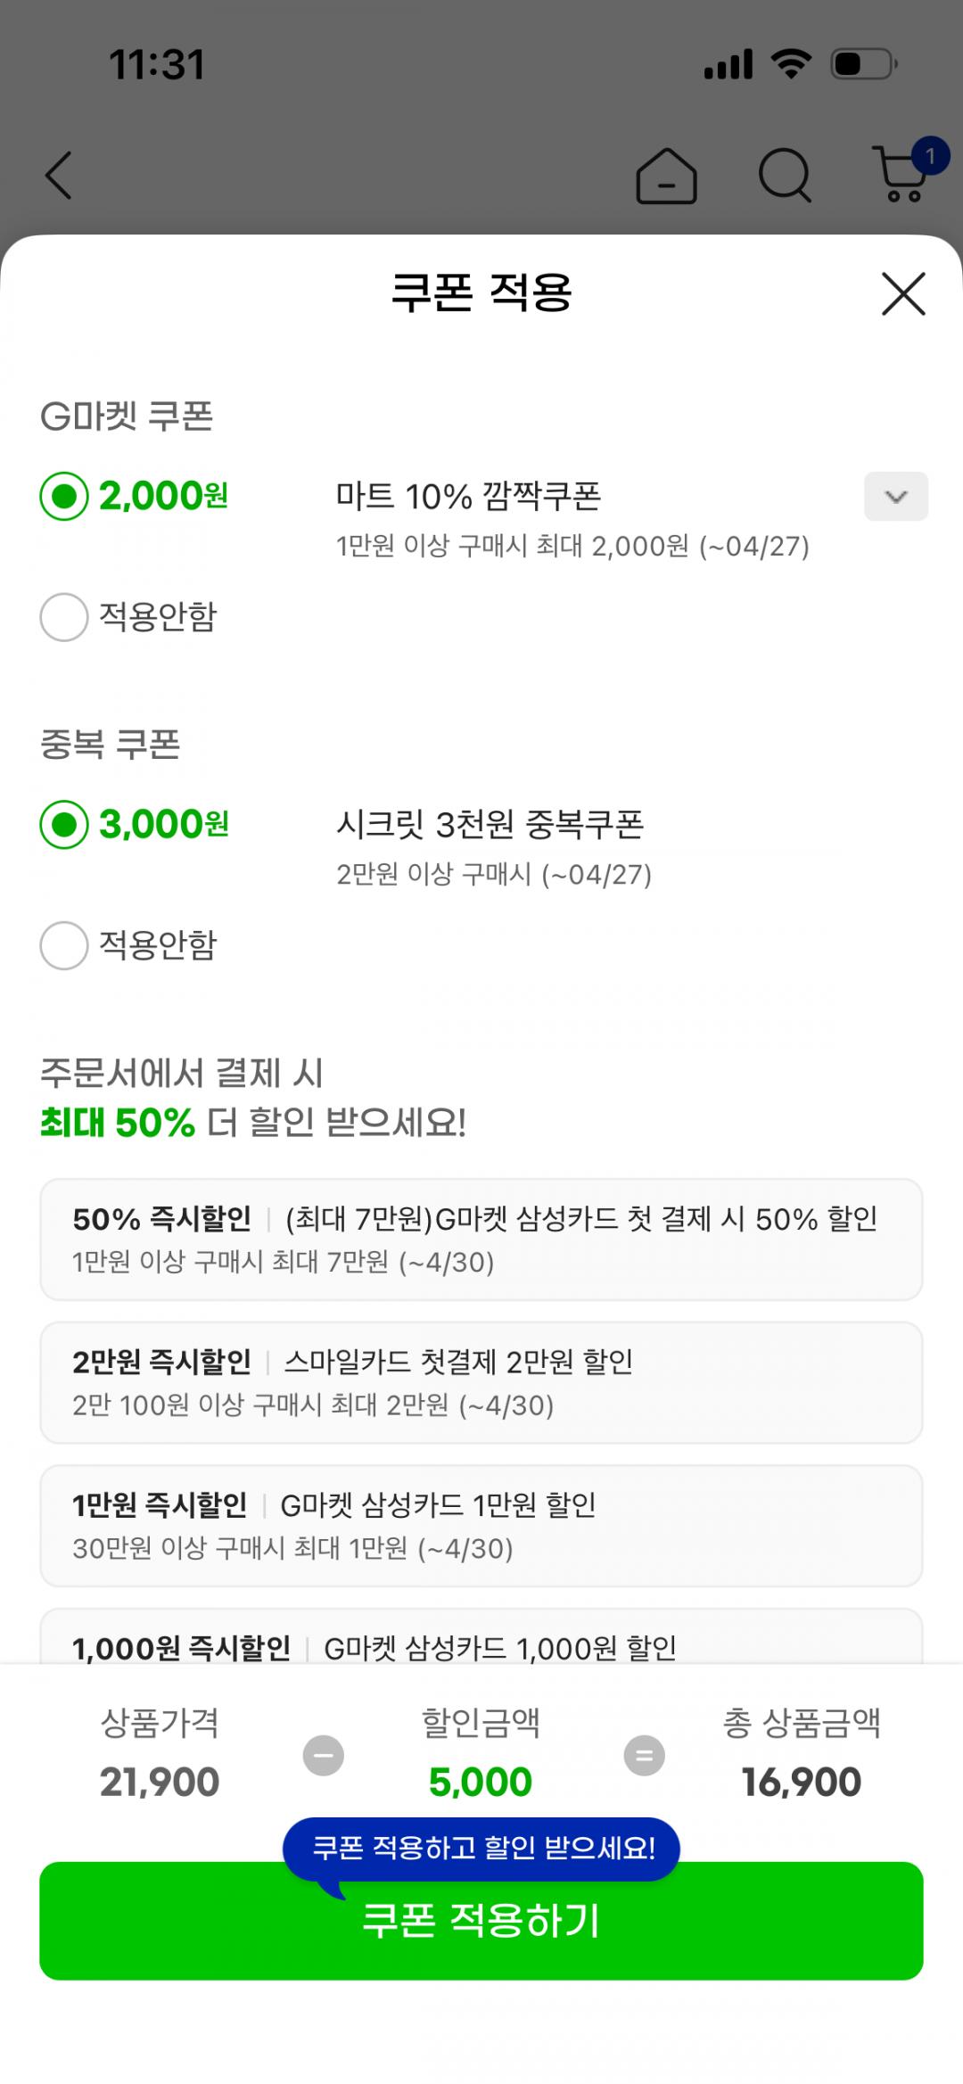Tap the Wi-Fi status icon
This screenshot has height=2084, width=963.
point(790,64)
